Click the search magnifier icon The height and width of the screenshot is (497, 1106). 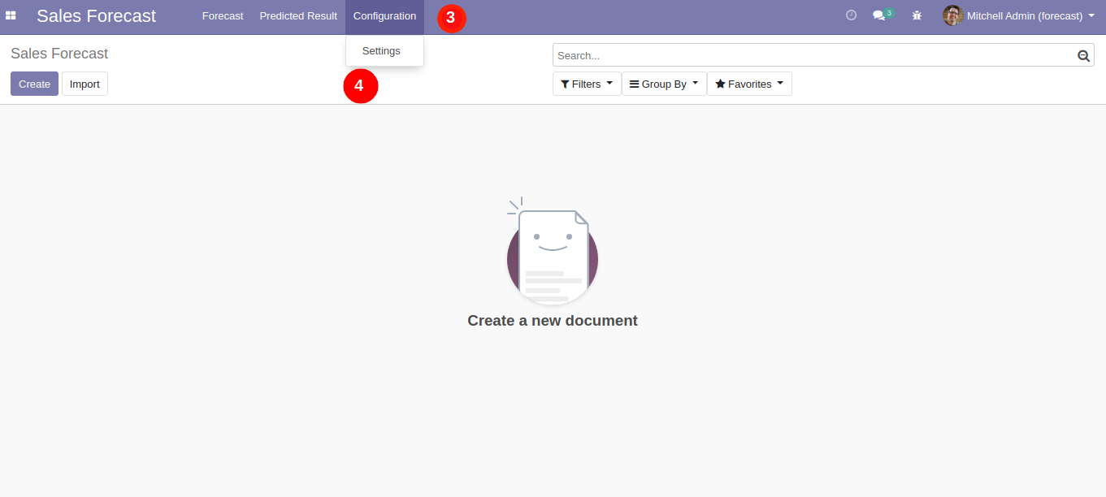(1083, 56)
